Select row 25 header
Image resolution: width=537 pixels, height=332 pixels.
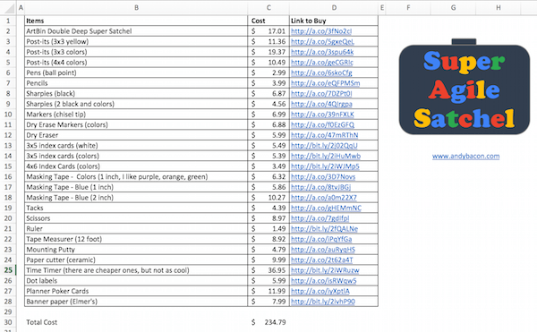8,270
